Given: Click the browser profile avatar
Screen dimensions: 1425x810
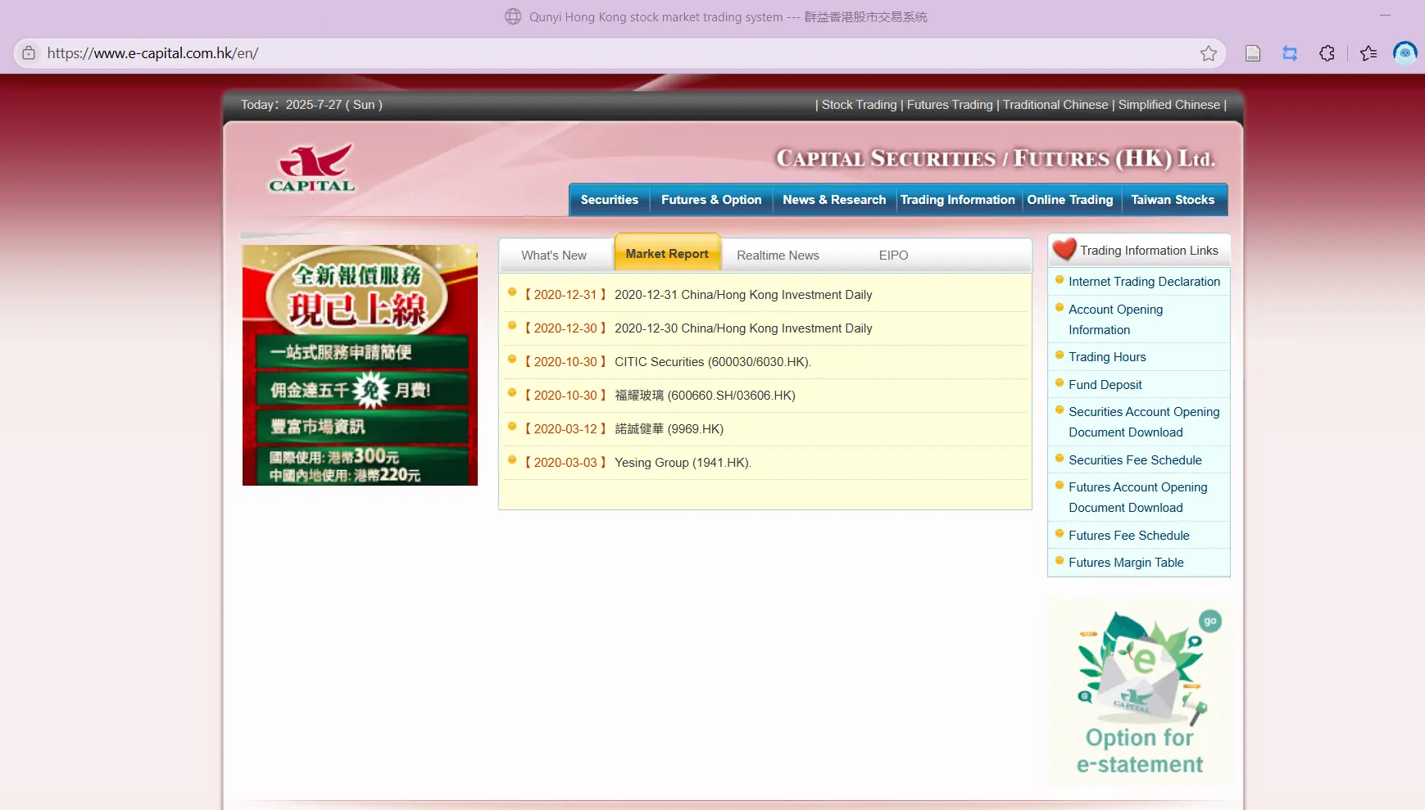Looking at the screenshot, I should (x=1405, y=53).
